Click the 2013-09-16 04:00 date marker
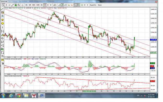 (x=89, y=91)
